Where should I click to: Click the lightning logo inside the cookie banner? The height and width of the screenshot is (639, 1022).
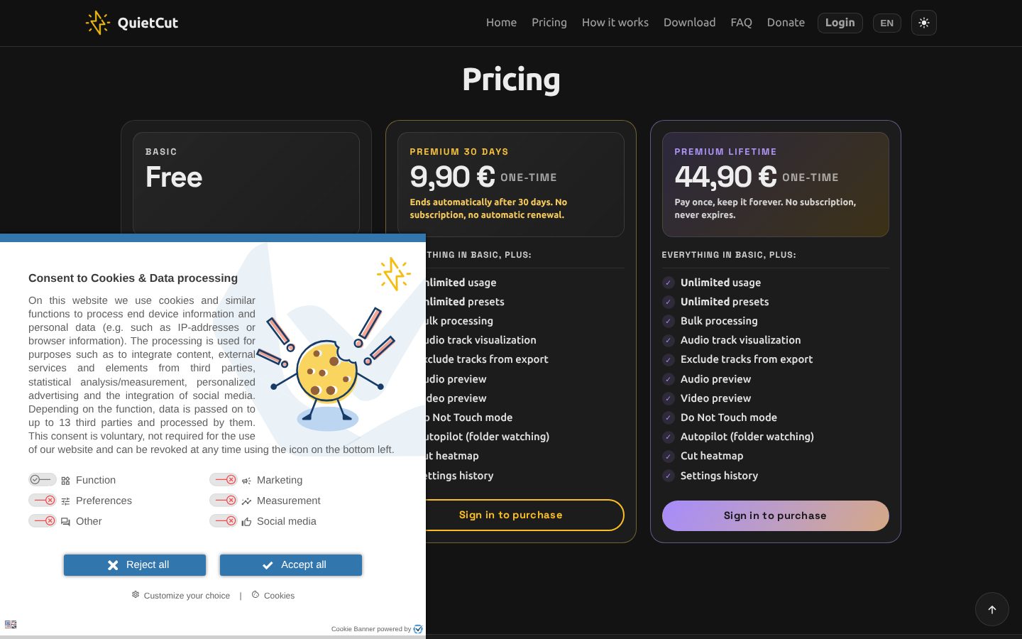394,274
